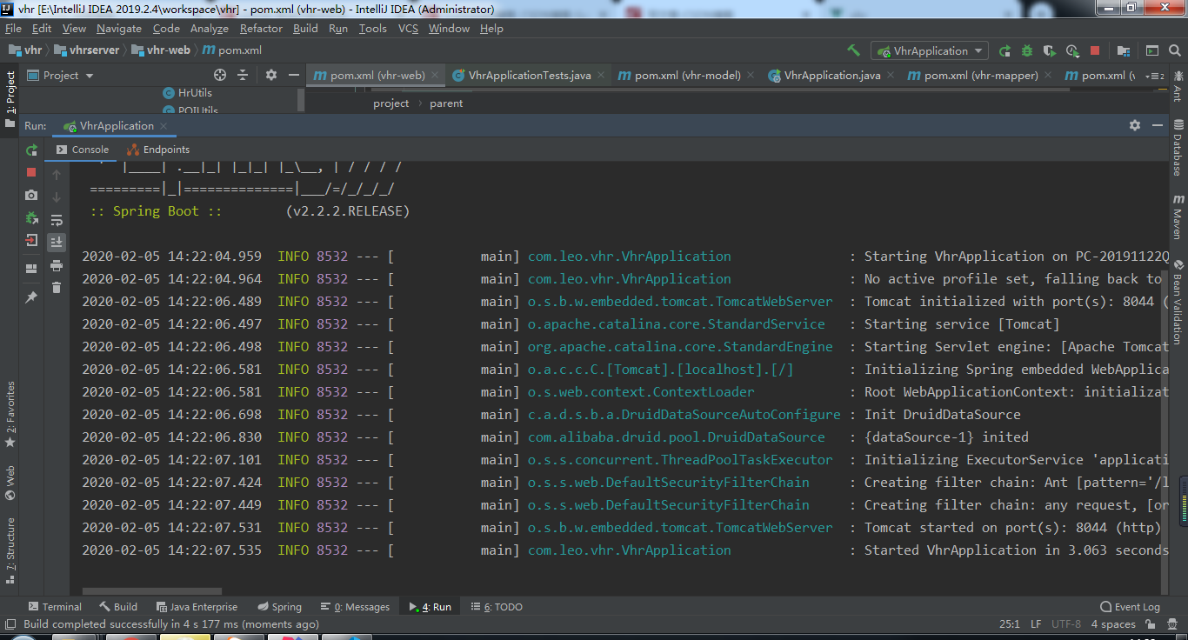Open the VhrApplication run configuration dropdown
Viewport: 1188px width, 640px height.
pos(929,51)
